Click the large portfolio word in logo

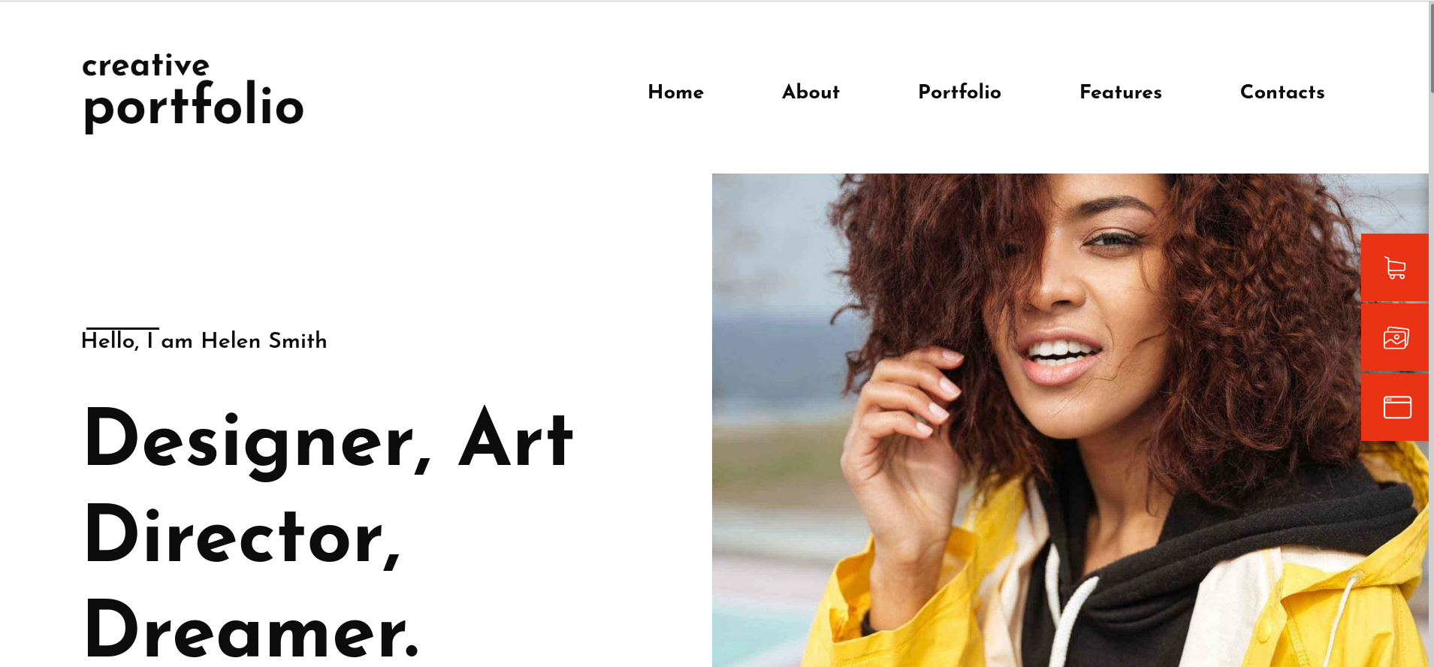click(x=194, y=106)
